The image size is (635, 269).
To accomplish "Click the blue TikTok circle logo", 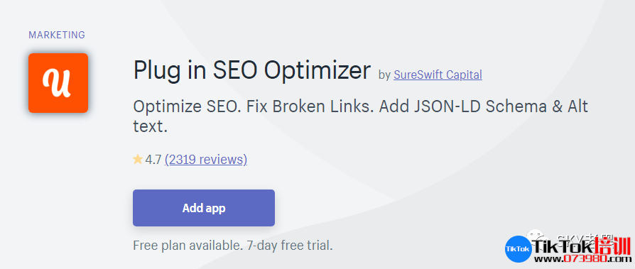I will pos(519,249).
